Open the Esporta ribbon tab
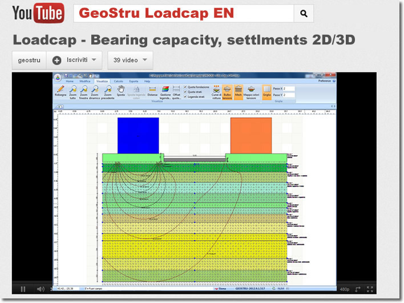The height and width of the screenshot is (303, 404). point(134,81)
